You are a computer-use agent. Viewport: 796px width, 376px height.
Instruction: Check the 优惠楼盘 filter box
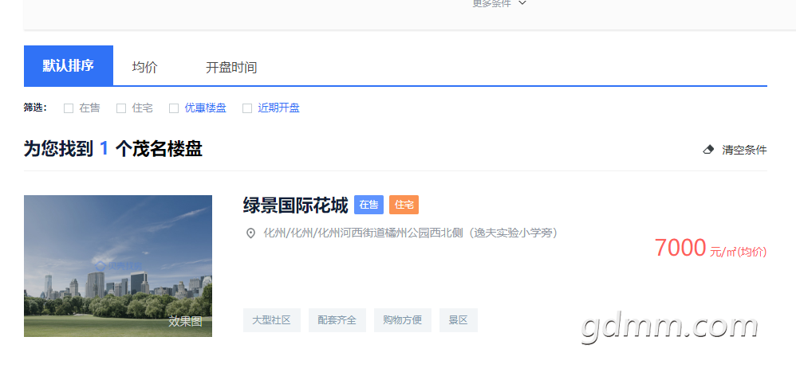(174, 108)
